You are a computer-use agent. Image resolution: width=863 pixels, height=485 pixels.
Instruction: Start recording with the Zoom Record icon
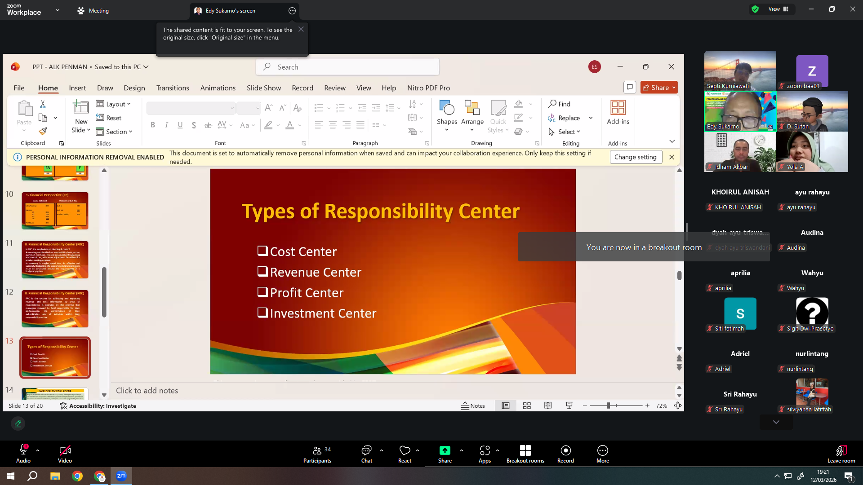click(565, 450)
